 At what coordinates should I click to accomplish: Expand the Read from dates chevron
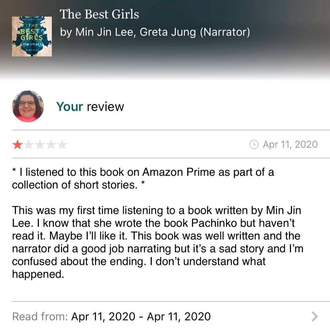315,316
